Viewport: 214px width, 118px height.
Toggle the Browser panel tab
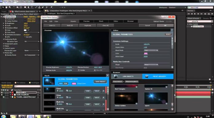click(x=130, y=21)
